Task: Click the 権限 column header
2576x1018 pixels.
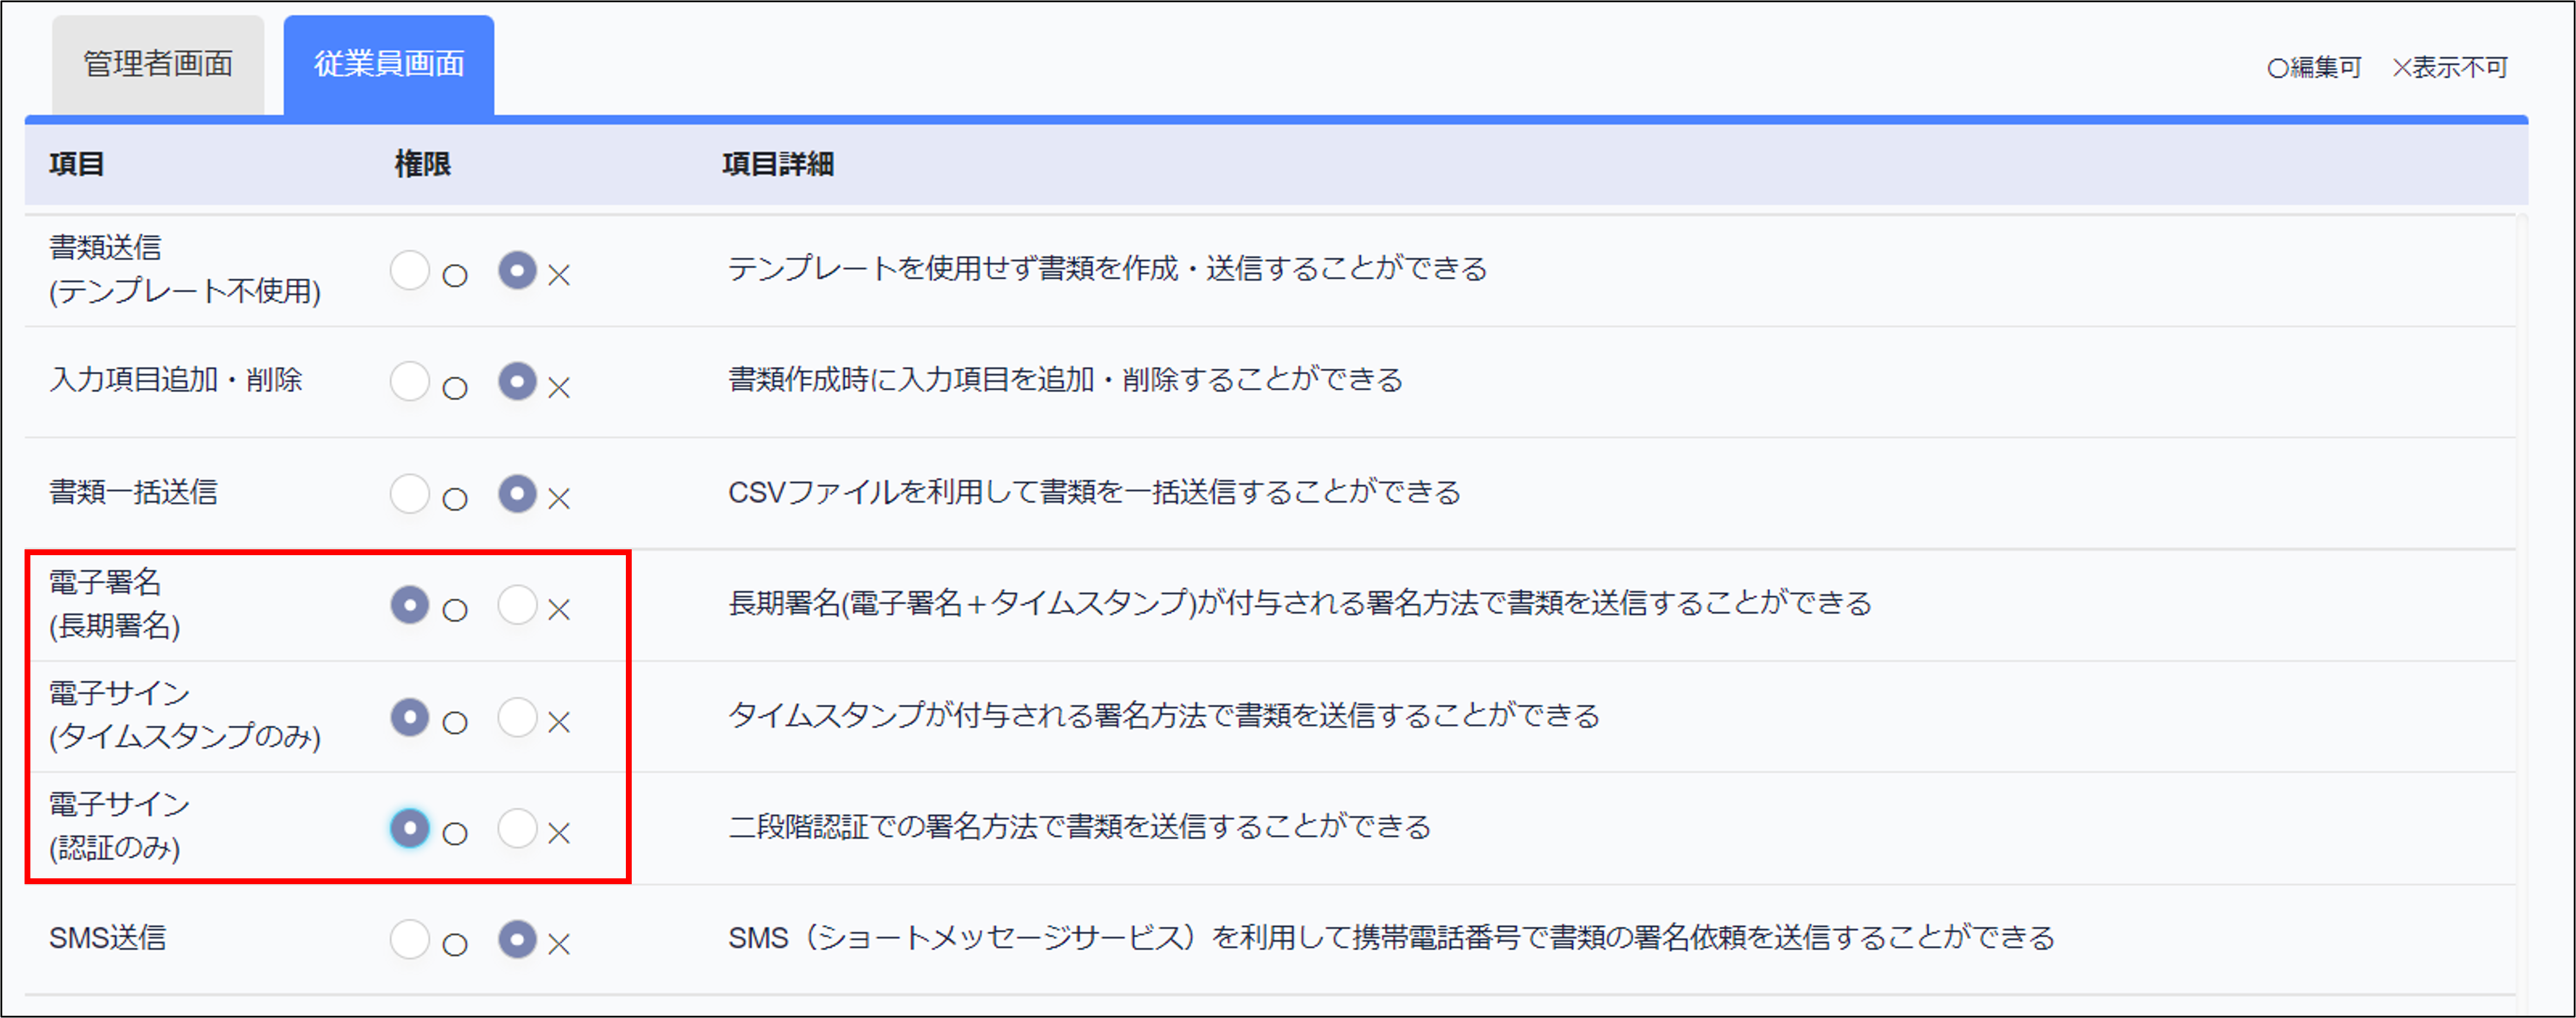Action: click(x=422, y=164)
